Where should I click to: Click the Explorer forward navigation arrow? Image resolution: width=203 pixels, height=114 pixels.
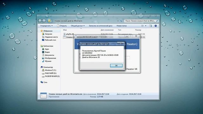point(44,21)
